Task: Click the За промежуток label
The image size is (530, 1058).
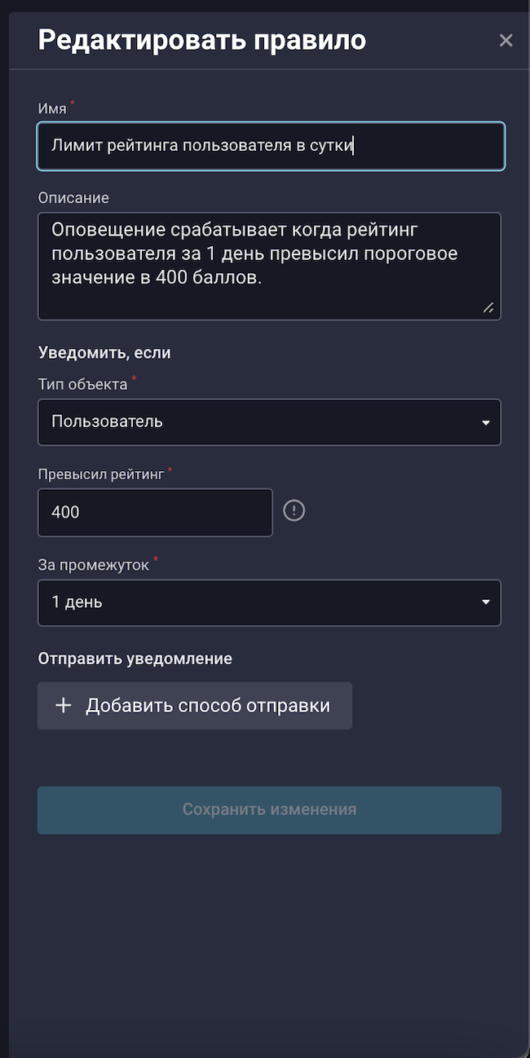Action: coord(93,565)
